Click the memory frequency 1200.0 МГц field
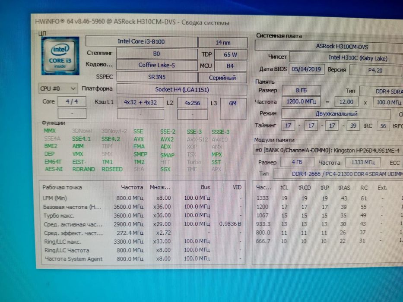 coord(301,101)
